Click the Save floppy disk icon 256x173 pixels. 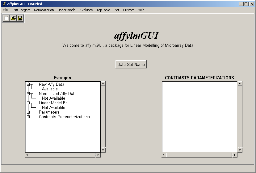tap(20, 18)
